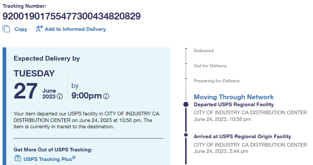
Task: Click the USPS Tracking Plus icon
Action: coord(18,159)
